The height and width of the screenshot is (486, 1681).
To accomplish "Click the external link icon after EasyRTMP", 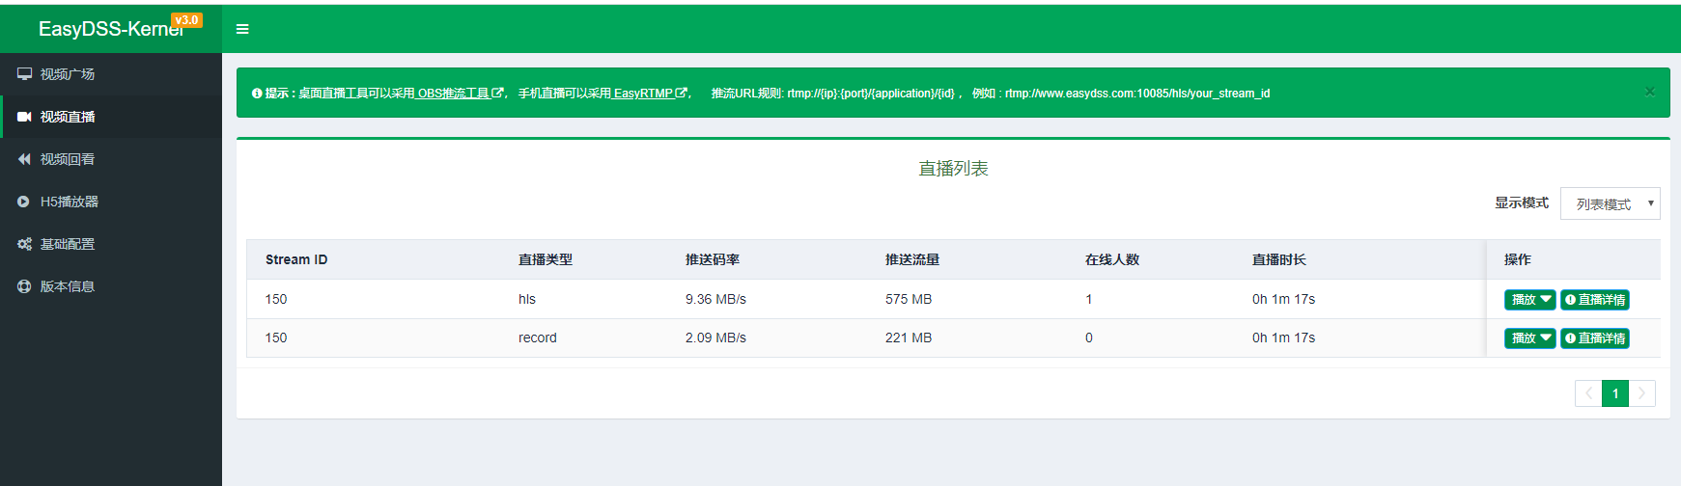I will (682, 94).
